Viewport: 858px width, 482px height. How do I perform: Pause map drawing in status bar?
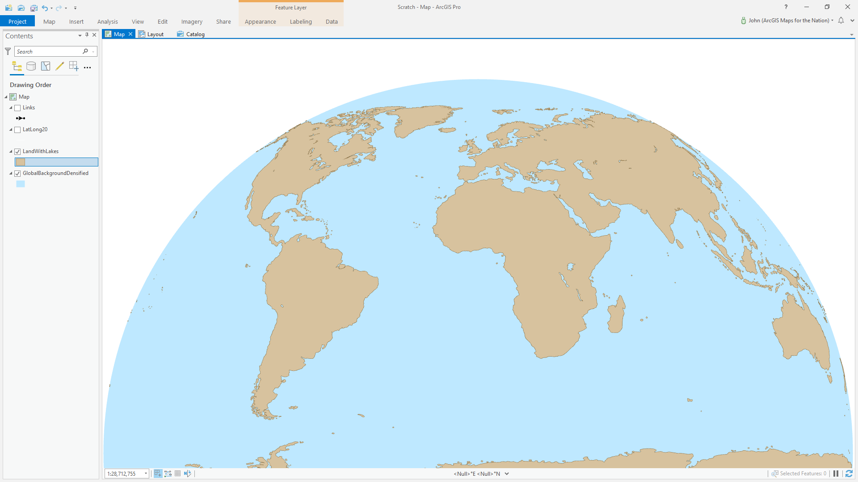(836, 474)
